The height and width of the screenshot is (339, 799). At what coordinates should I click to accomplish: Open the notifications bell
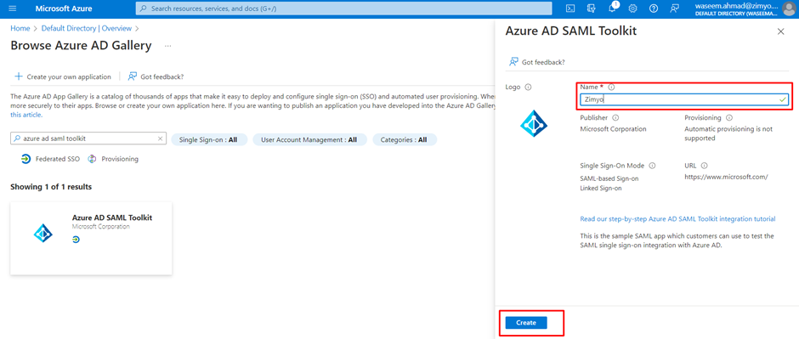(x=613, y=8)
